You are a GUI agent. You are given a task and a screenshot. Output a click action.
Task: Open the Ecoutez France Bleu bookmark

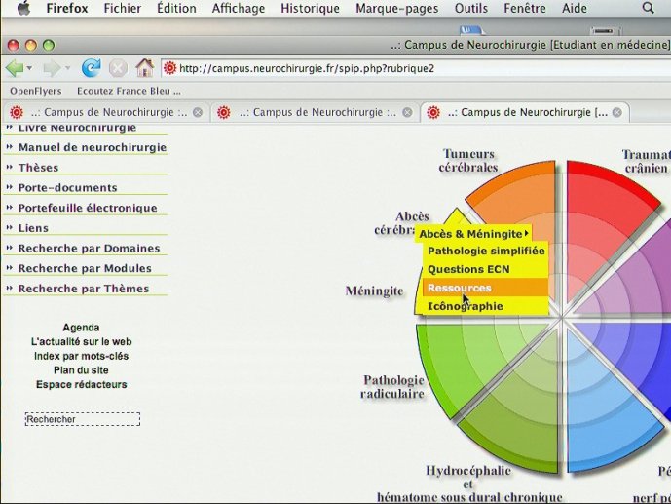(x=129, y=91)
